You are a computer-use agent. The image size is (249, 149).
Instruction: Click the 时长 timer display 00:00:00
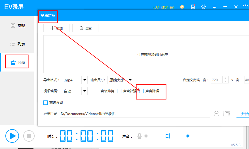[86, 136]
